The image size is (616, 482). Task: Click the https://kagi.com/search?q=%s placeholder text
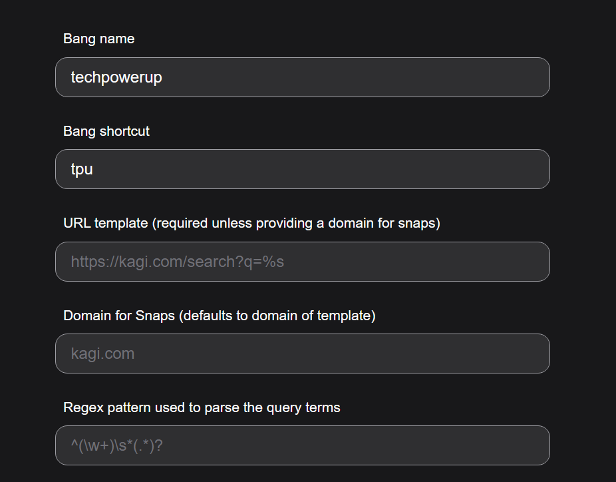click(177, 262)
